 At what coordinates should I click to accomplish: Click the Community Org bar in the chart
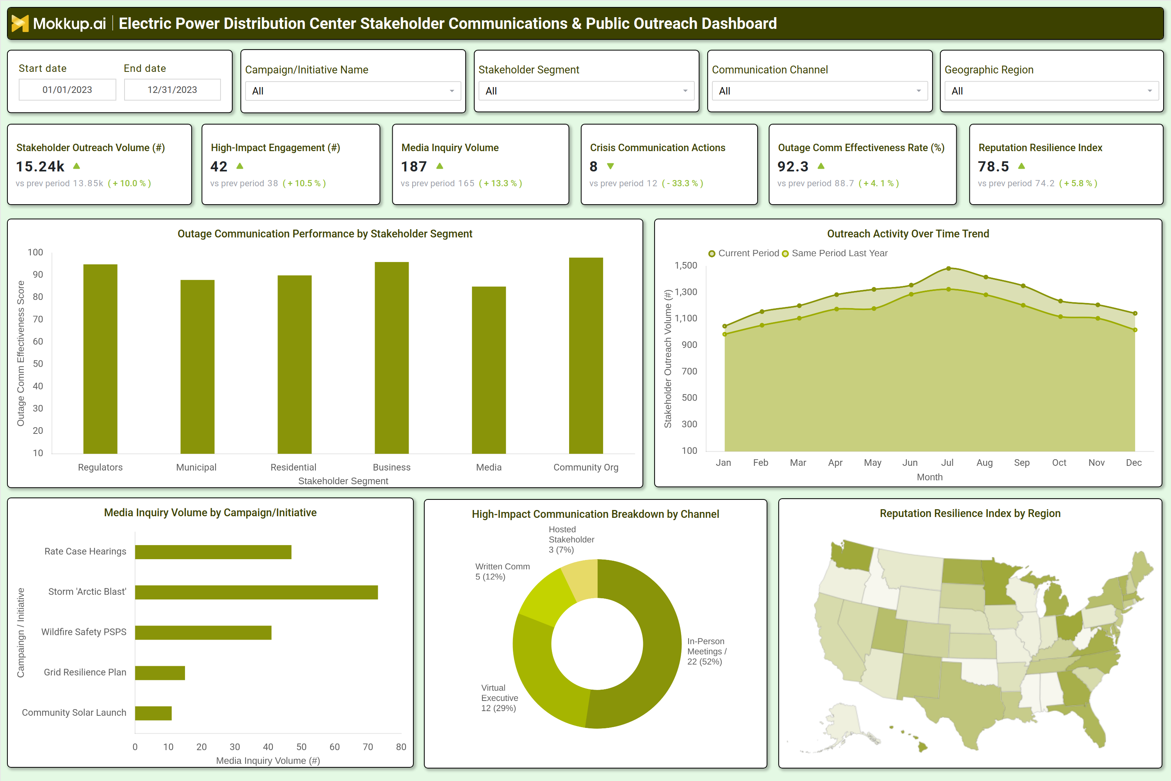586,356
